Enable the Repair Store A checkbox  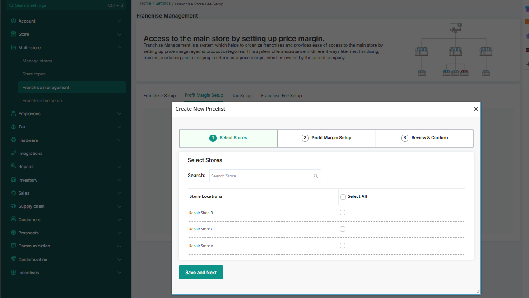(x=343, y=246)
